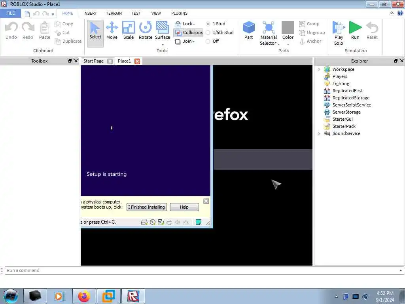Expand the Surface tool dropdown arrow
The image size is (405, 304).
[x=163, y=45]
